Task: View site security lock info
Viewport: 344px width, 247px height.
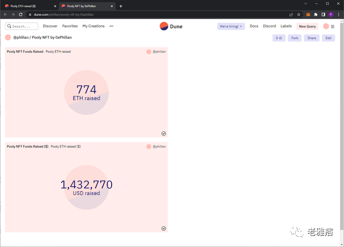Action: click(30, 15)
